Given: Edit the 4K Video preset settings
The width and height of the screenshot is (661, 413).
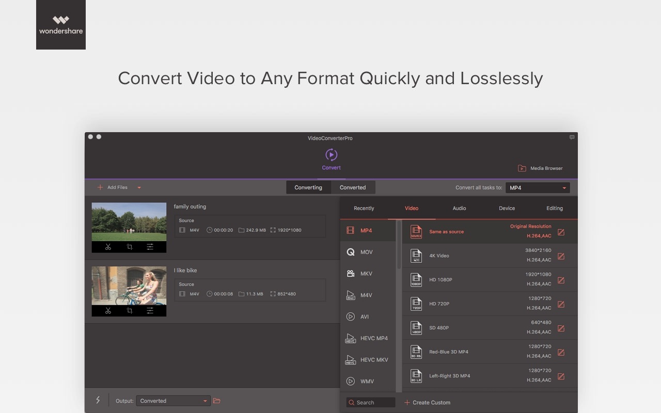Looking at the screenshot, I should (x=561, y=256).
